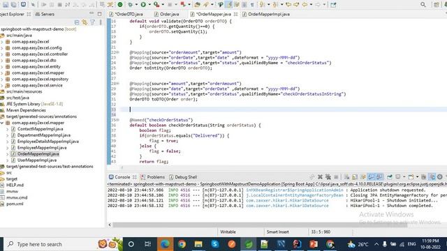Switch to the OrderMapperImpl.java editor tab
447x251 pixels.
[x=266, y=14]
